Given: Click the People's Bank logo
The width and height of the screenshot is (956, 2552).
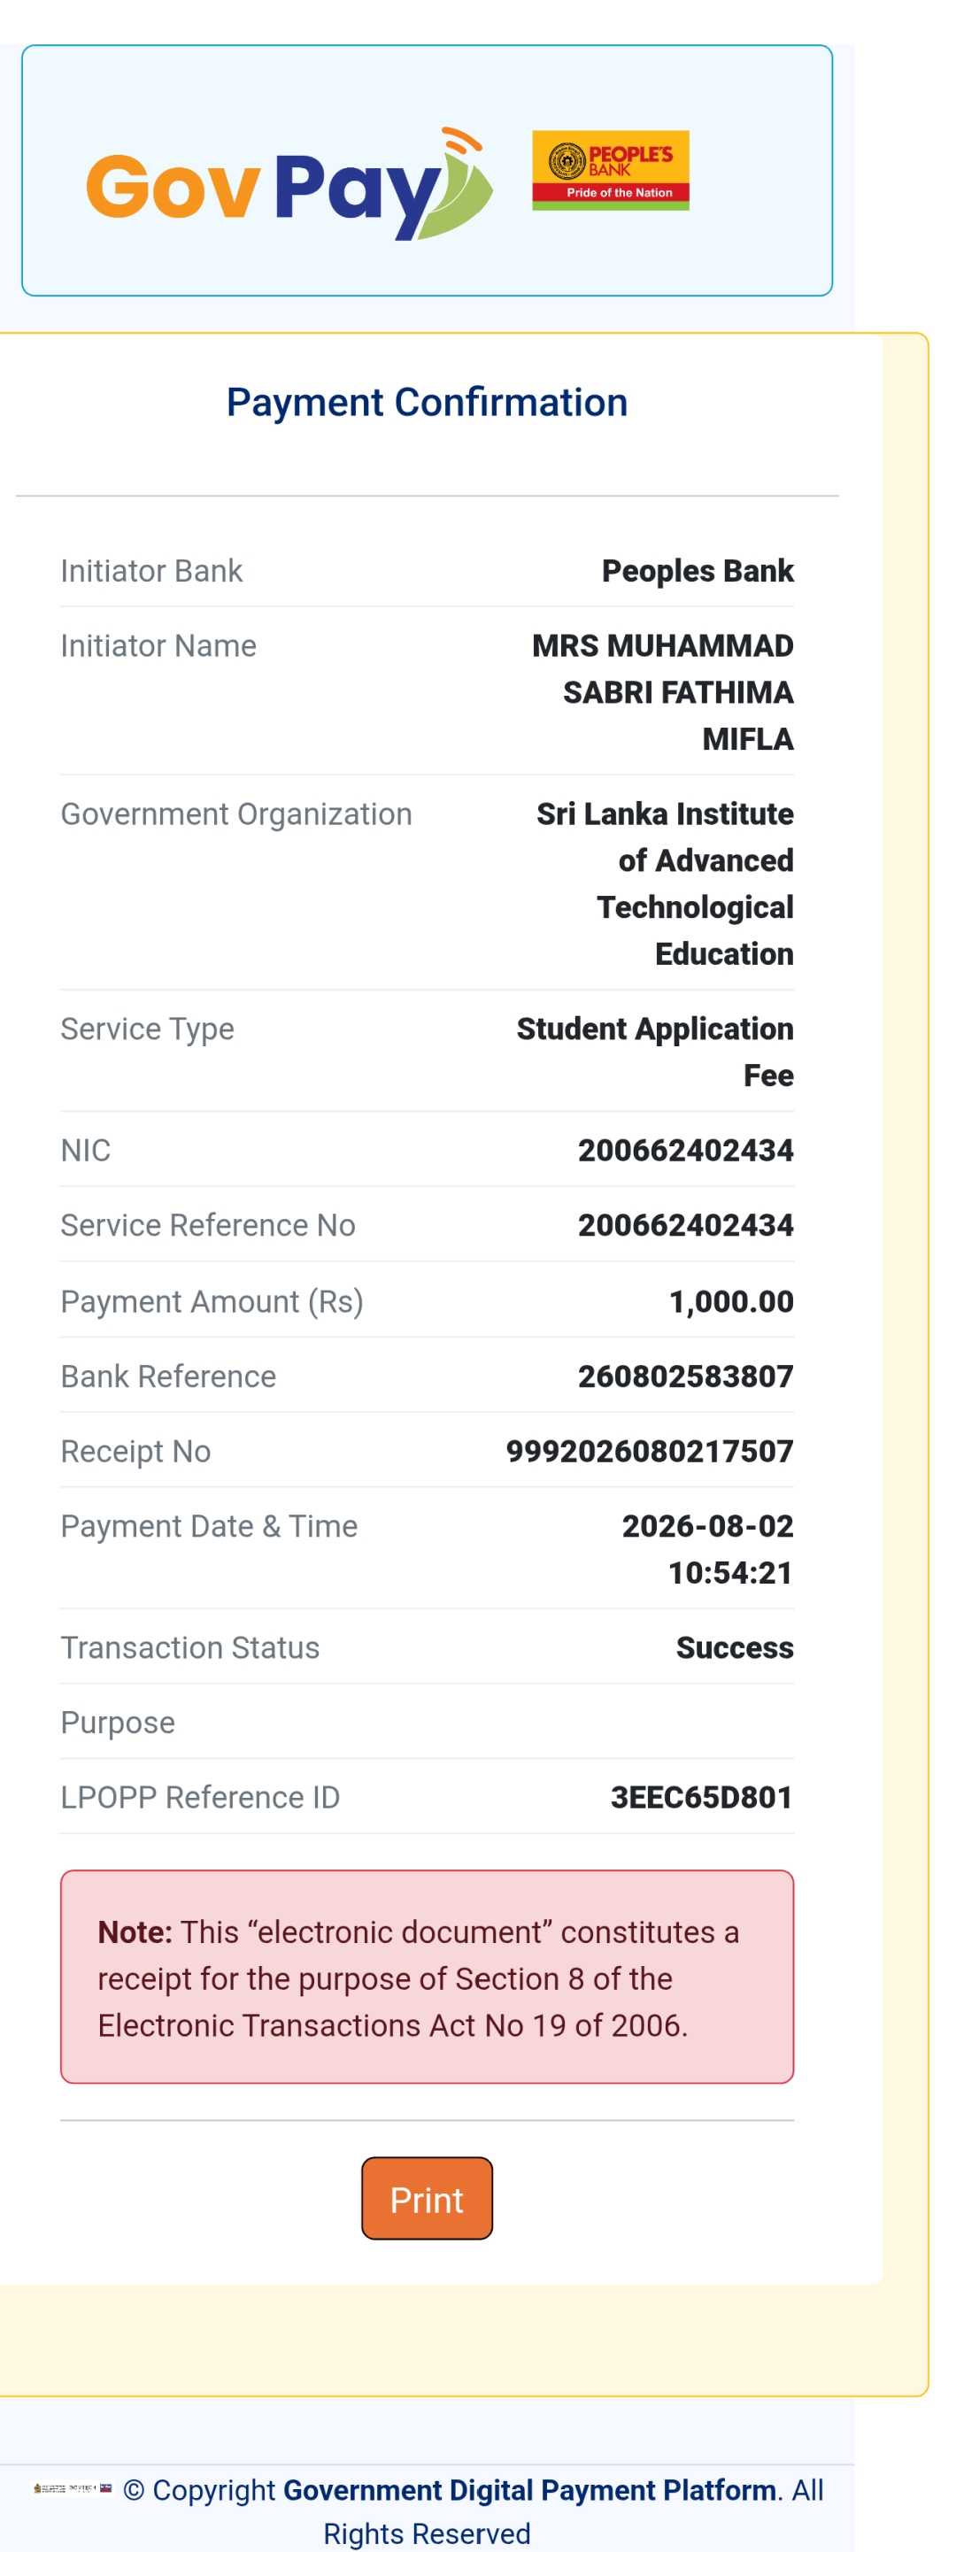Looking at the screenshot, I should pos(610,169).
